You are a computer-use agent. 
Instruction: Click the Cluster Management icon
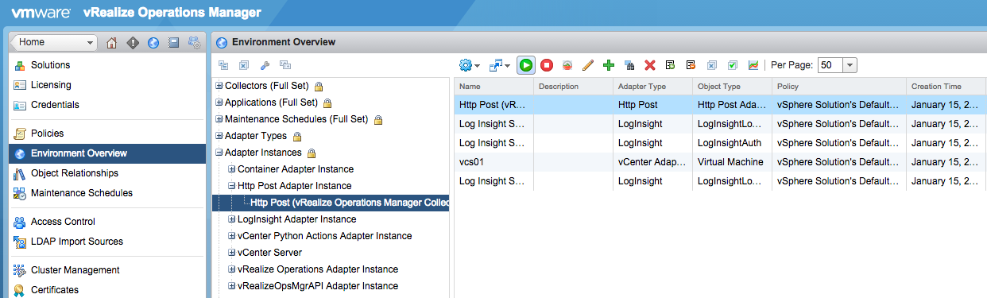pos(20,270)
